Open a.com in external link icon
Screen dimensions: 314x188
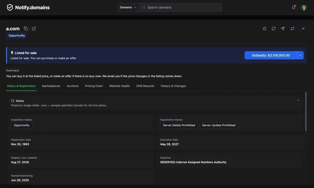click(34, 29)
